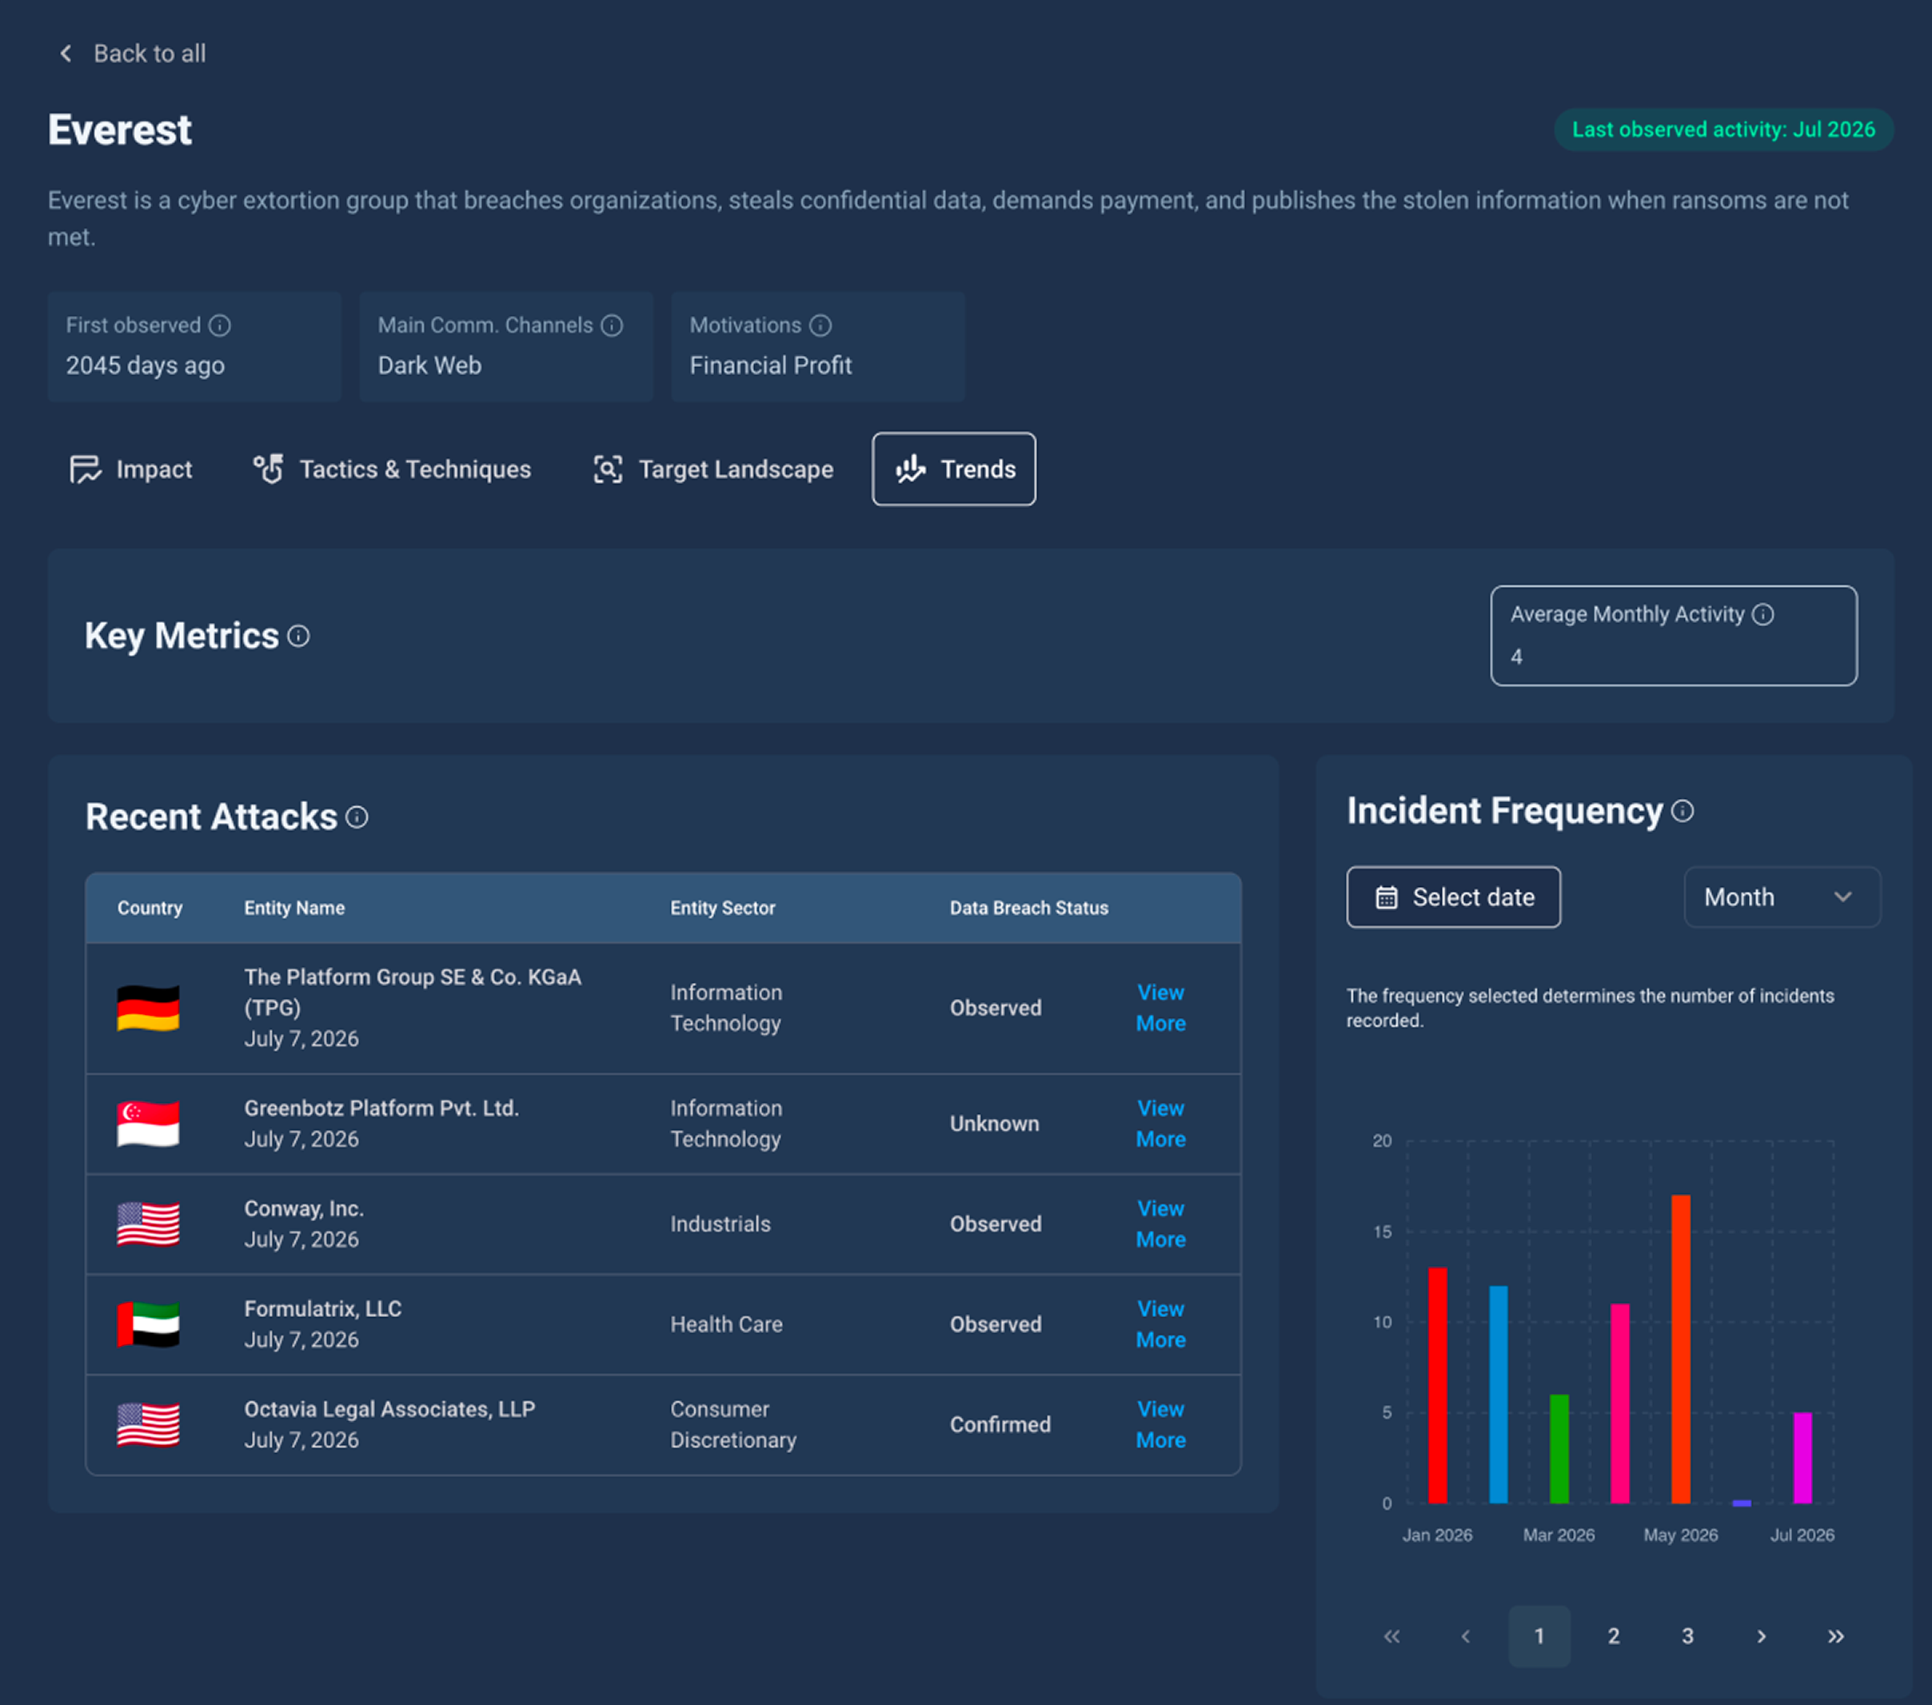1932x1705 pixels.
Task: Select the Target Landscape tab
Action: pyautogui.click(x=713, y=469)
